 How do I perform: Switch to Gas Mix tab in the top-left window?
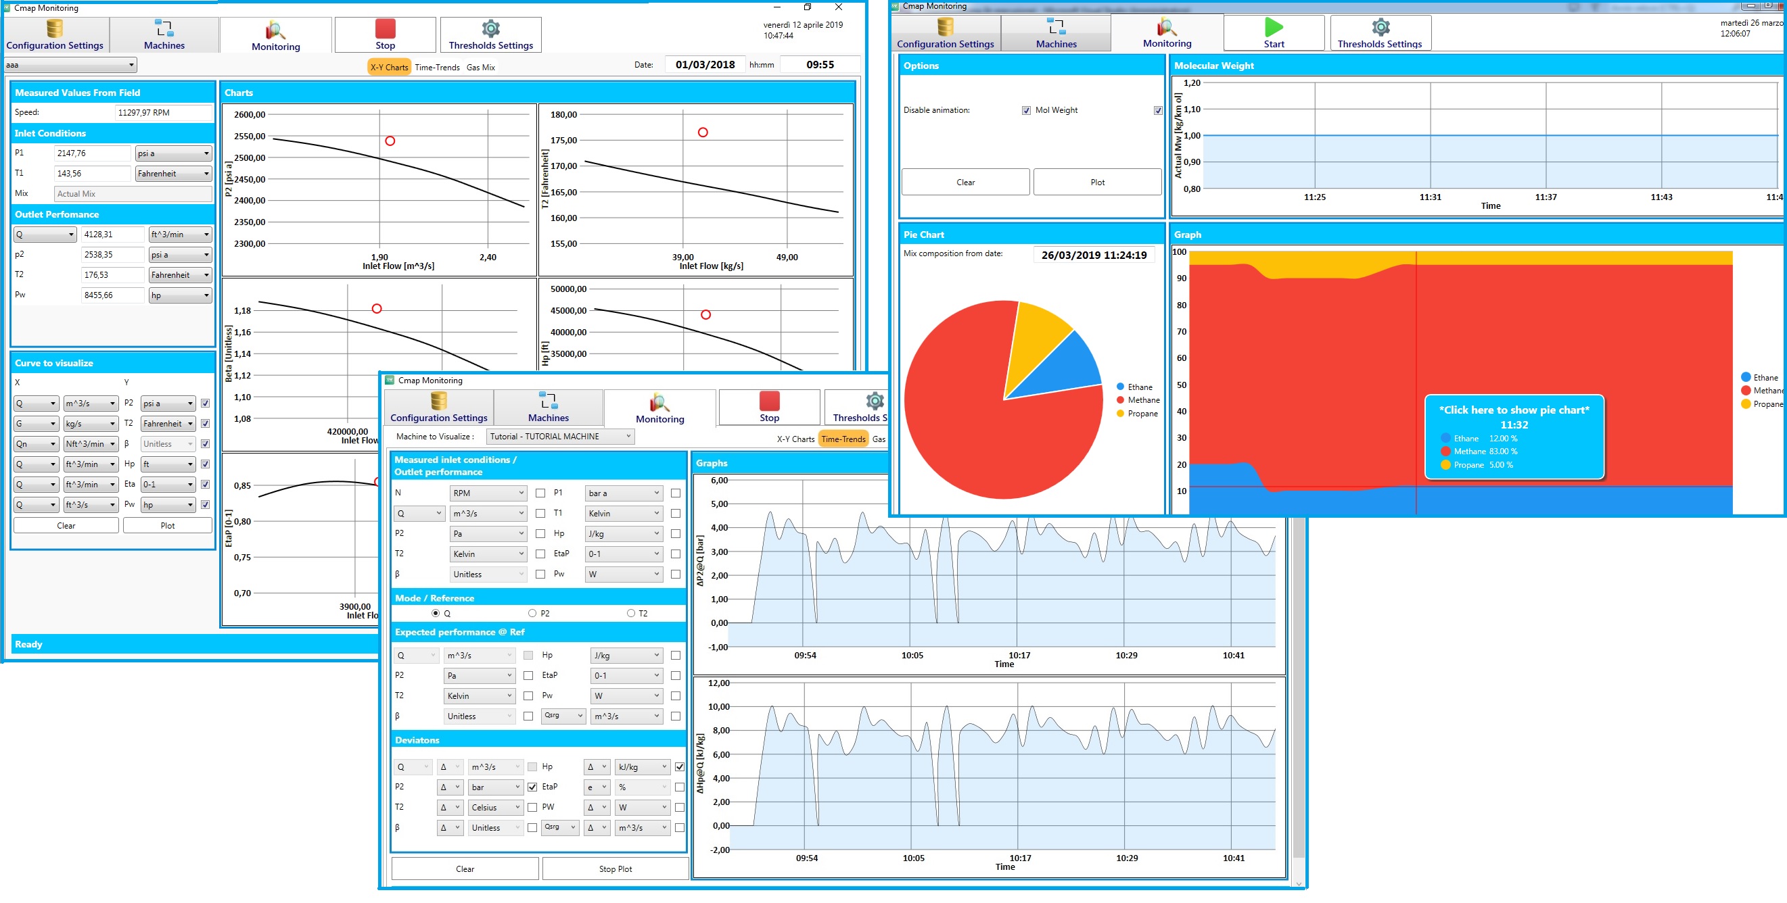(481, 67)
